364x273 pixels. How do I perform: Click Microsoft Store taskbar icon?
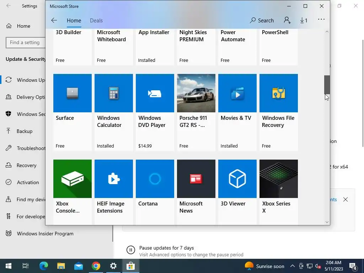(131, 266)
